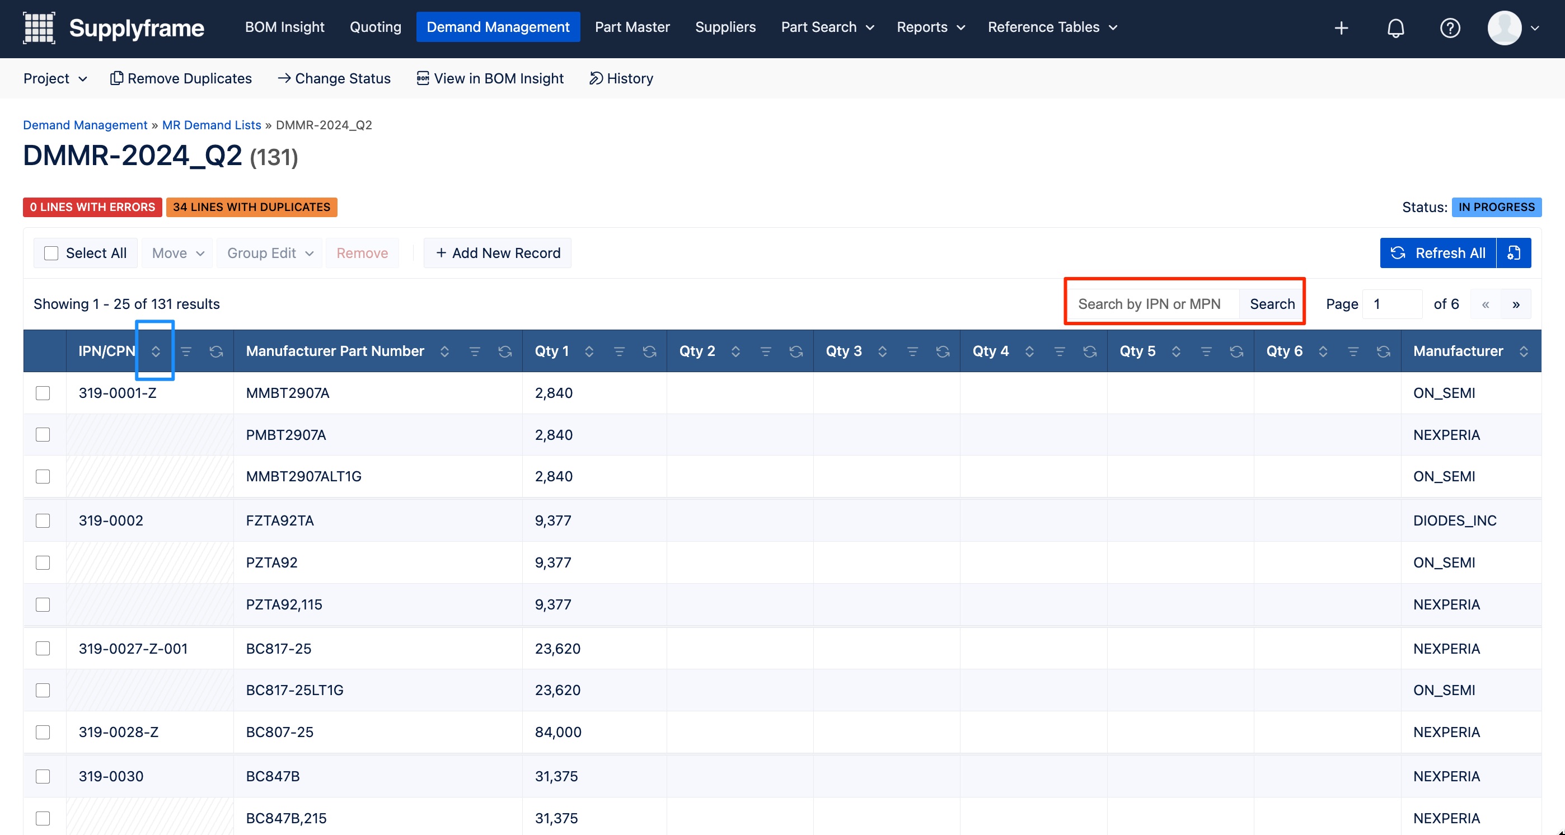
Task: Refresh the Qty 2 column
Action: point(796,351)
